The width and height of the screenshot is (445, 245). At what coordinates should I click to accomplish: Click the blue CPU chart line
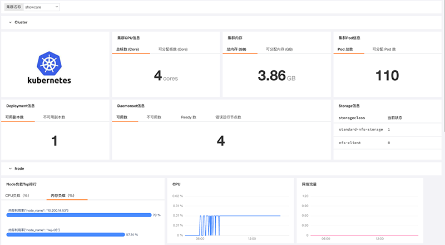[x=250, y=215]
